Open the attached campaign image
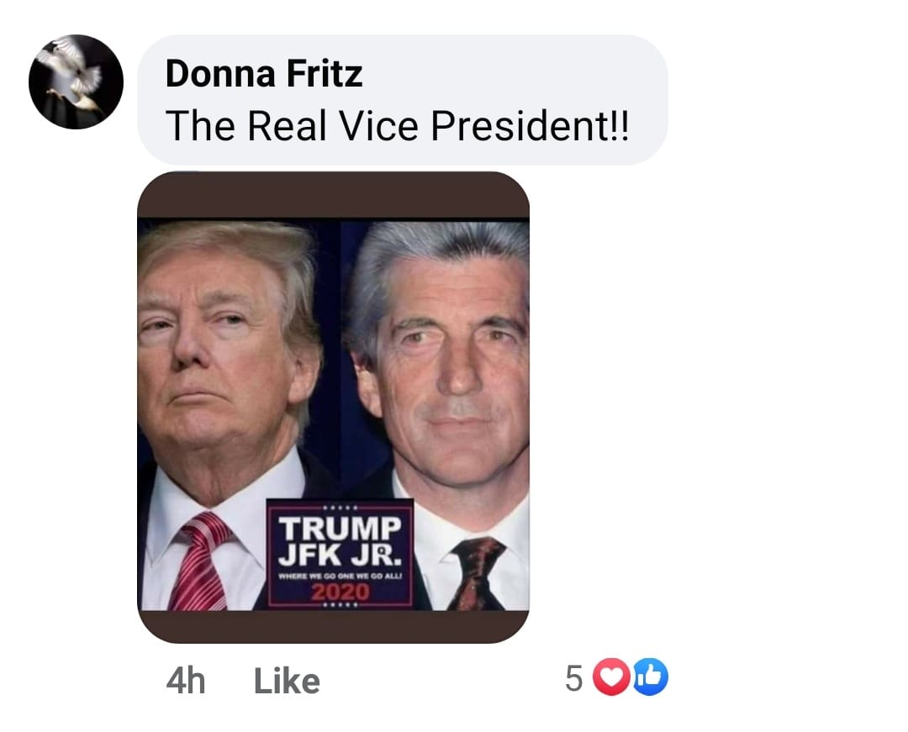Viewport: 908px width, 732px height. coord(333,408)
